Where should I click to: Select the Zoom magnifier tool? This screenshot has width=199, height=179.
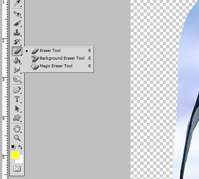tap(17, 138)
